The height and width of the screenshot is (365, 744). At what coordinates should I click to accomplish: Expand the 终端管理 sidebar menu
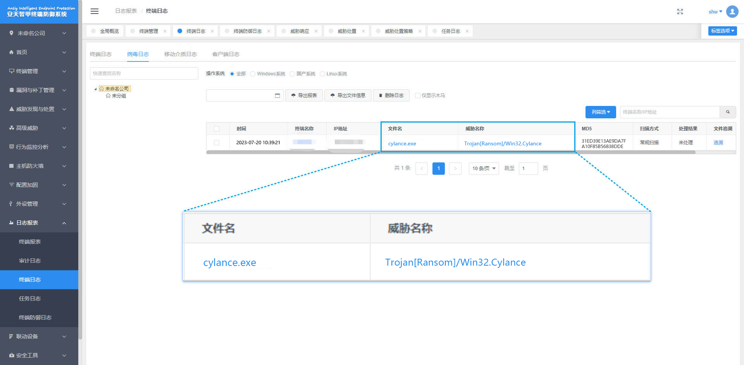coord(39,71)
